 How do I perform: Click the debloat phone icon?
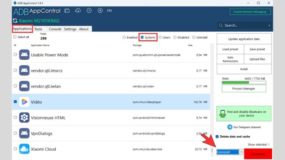point(223,114)
